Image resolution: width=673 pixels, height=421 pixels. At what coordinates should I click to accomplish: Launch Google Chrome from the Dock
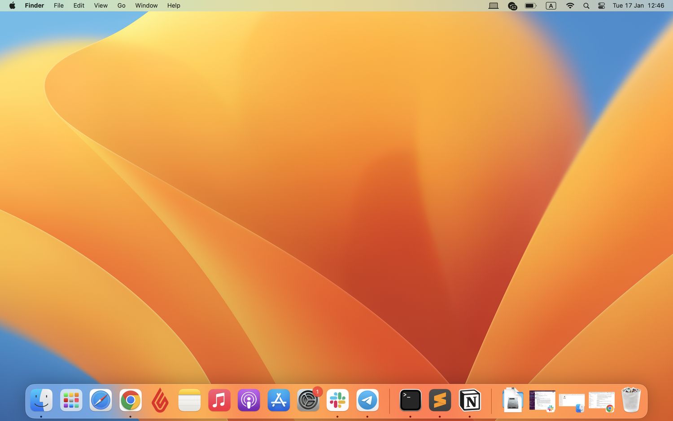coord(130,400)
